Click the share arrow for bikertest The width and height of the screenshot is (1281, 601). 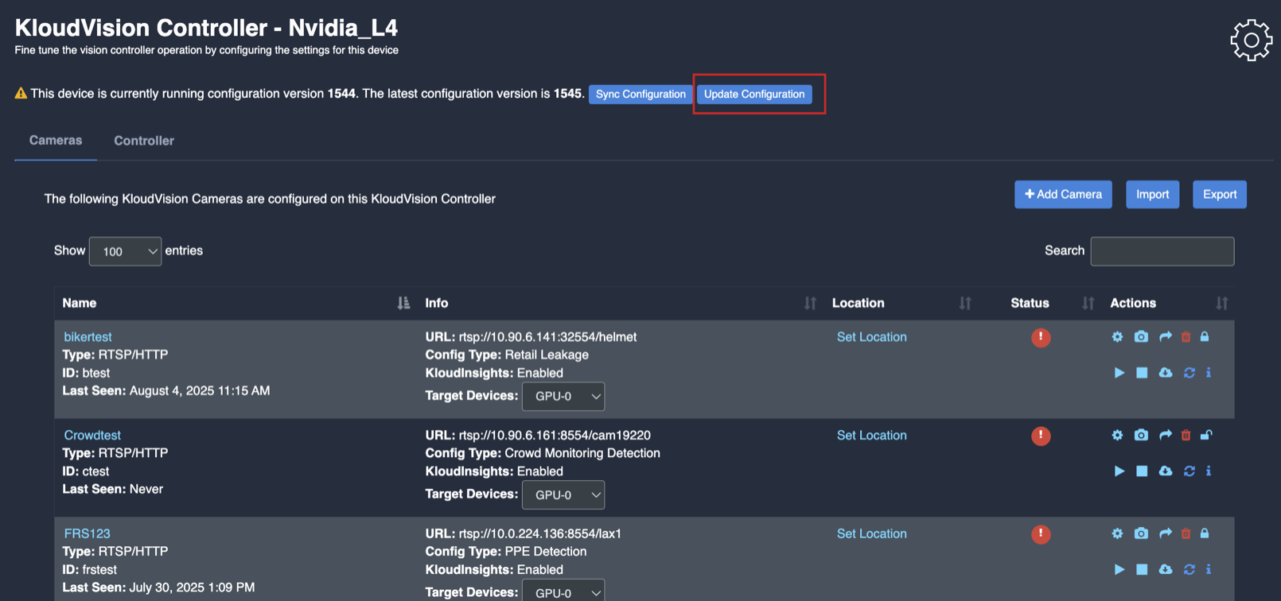click(x=1166, y=337)
